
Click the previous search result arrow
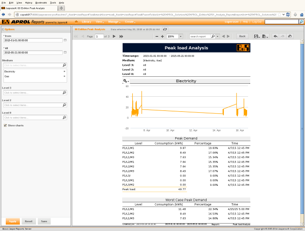click(223, 36)
